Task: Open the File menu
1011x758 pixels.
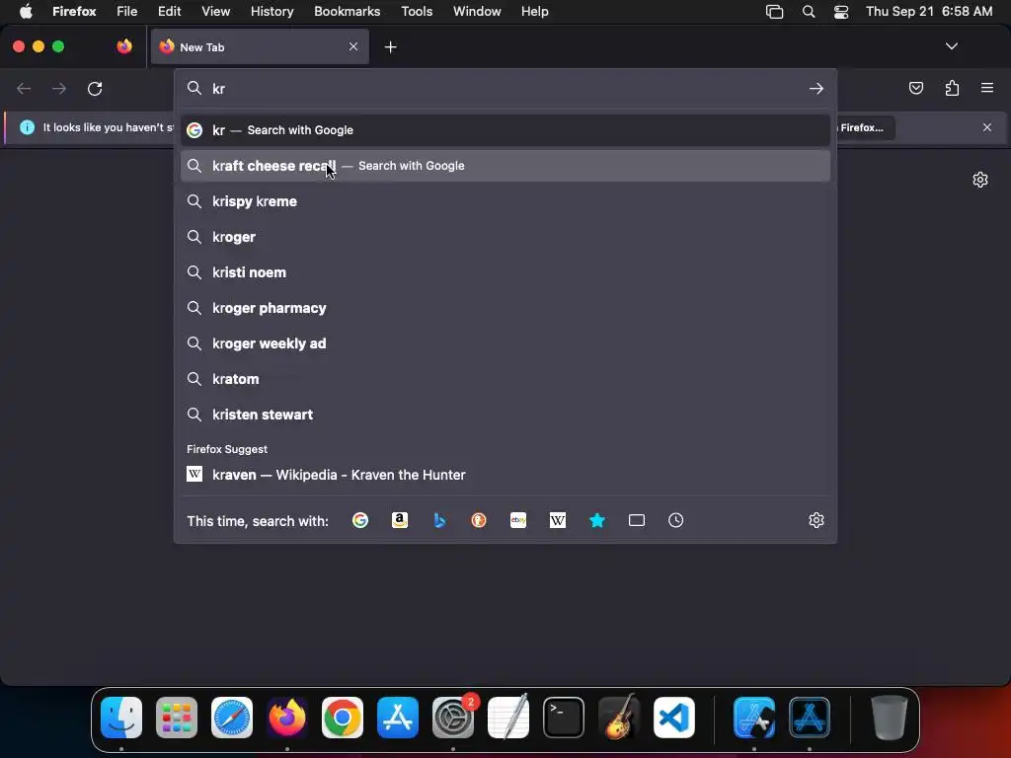Action: 127,11
